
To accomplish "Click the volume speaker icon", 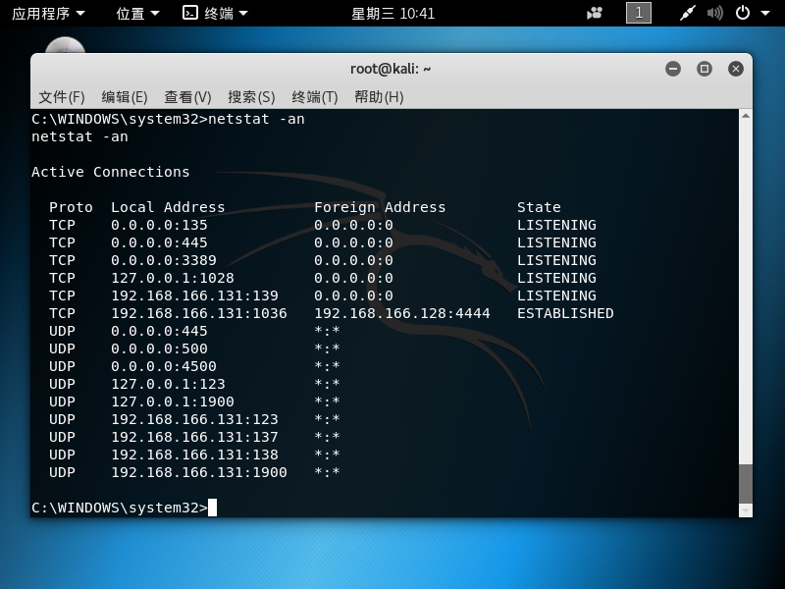I will (715, 13).
